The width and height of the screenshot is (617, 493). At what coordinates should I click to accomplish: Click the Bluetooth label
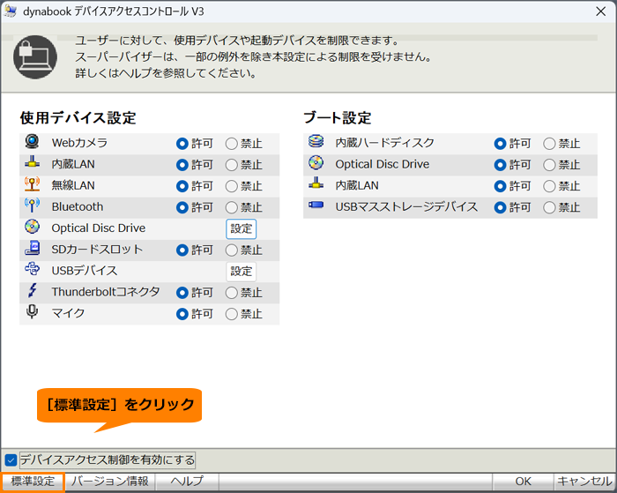[x=78, y=206]
